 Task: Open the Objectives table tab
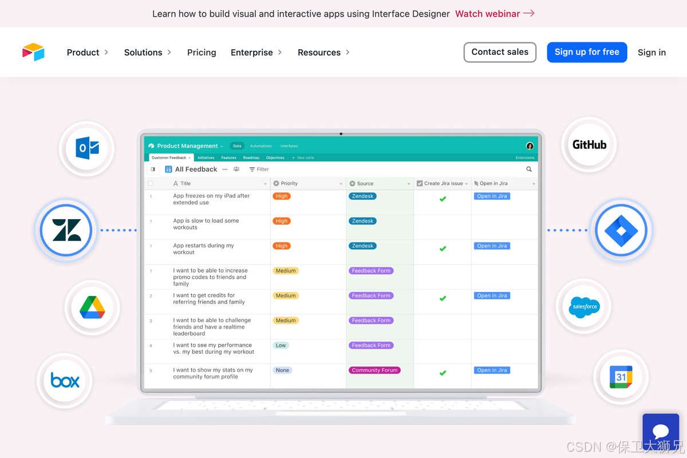click(x=275, y=157)
